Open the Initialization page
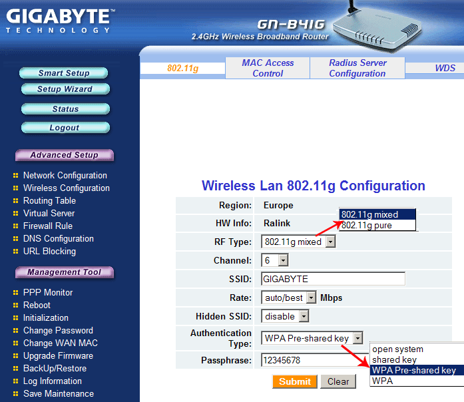The image size is (464, 402). pyautogui.click(x=46, y=317)
